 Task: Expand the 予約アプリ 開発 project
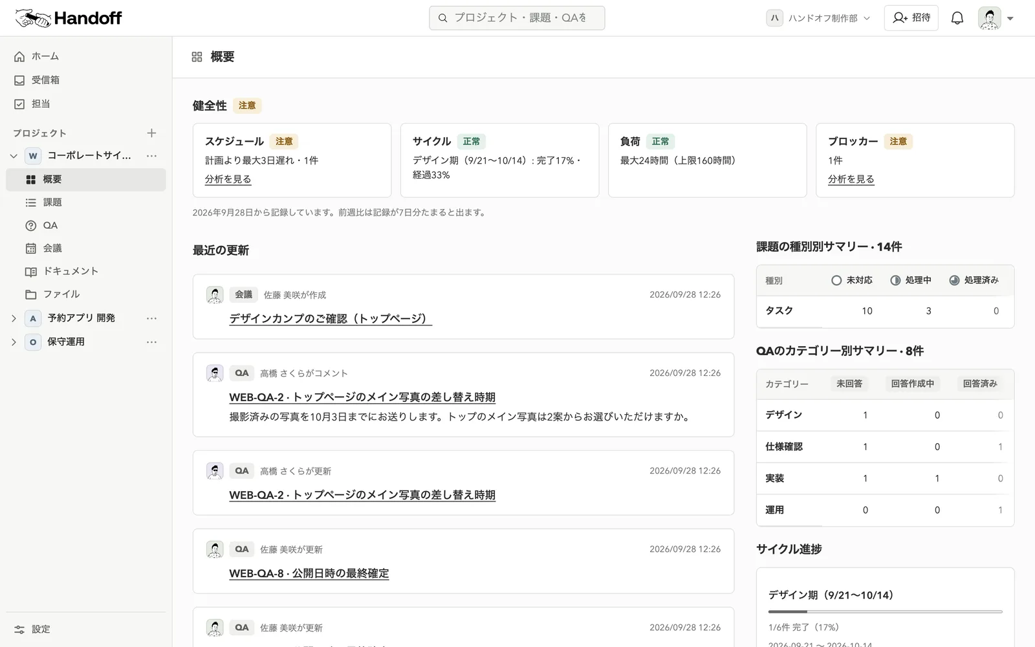coord(14,318)
